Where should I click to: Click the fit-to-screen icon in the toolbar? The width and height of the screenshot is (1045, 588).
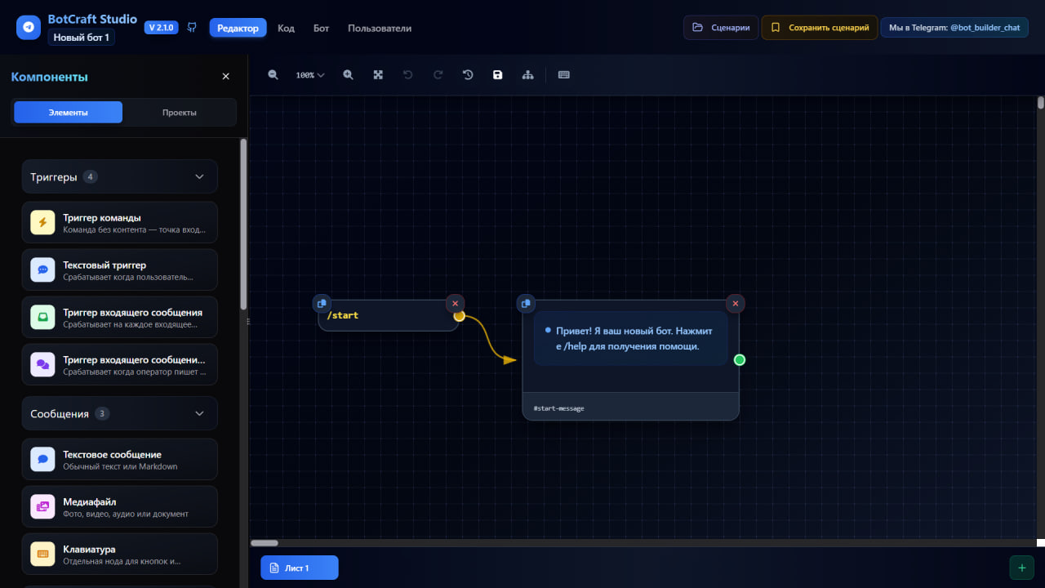[x=378, y=74]
